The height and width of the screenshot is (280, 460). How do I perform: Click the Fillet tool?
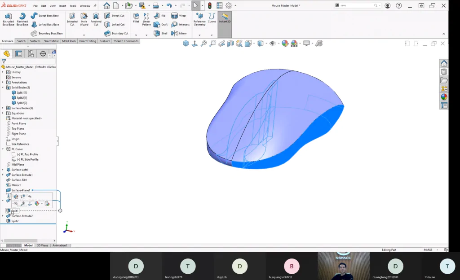click(136, 18)
